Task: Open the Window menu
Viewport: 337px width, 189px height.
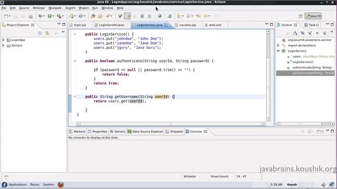Action: pyautogui.click(x=107, y=8)
